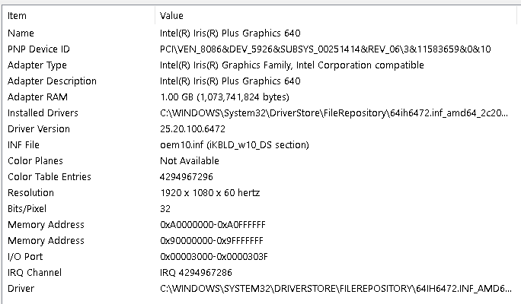Viewport: 521px width, 304px height.
Task: Select the Driver path row
Action: (260, 288)
